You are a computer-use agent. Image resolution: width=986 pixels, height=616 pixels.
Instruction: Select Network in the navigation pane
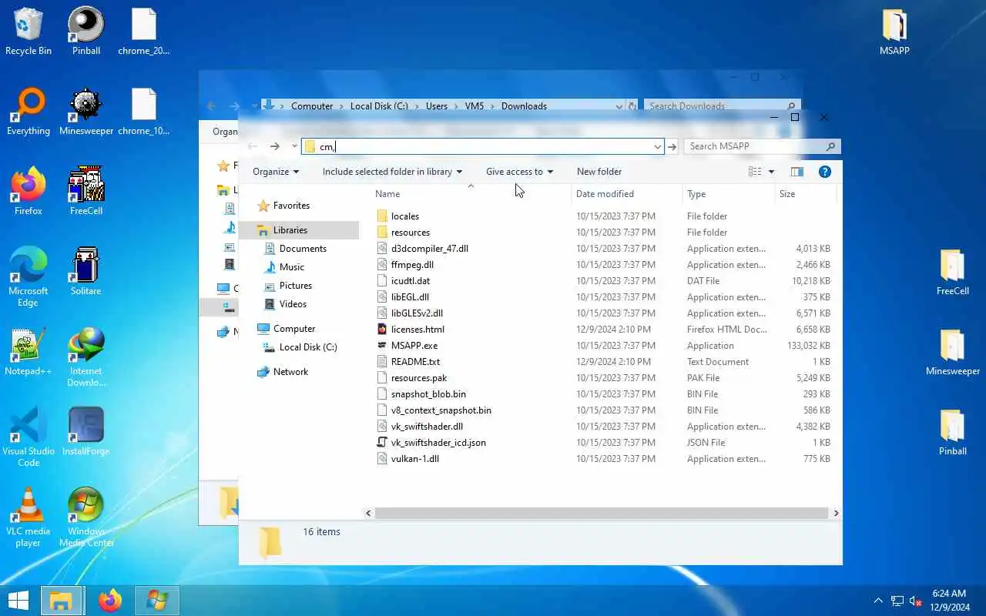click(x=290, y=372)
